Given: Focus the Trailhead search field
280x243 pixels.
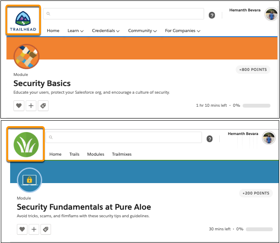Looking at the screenshot, I should (x=124, y=13).
